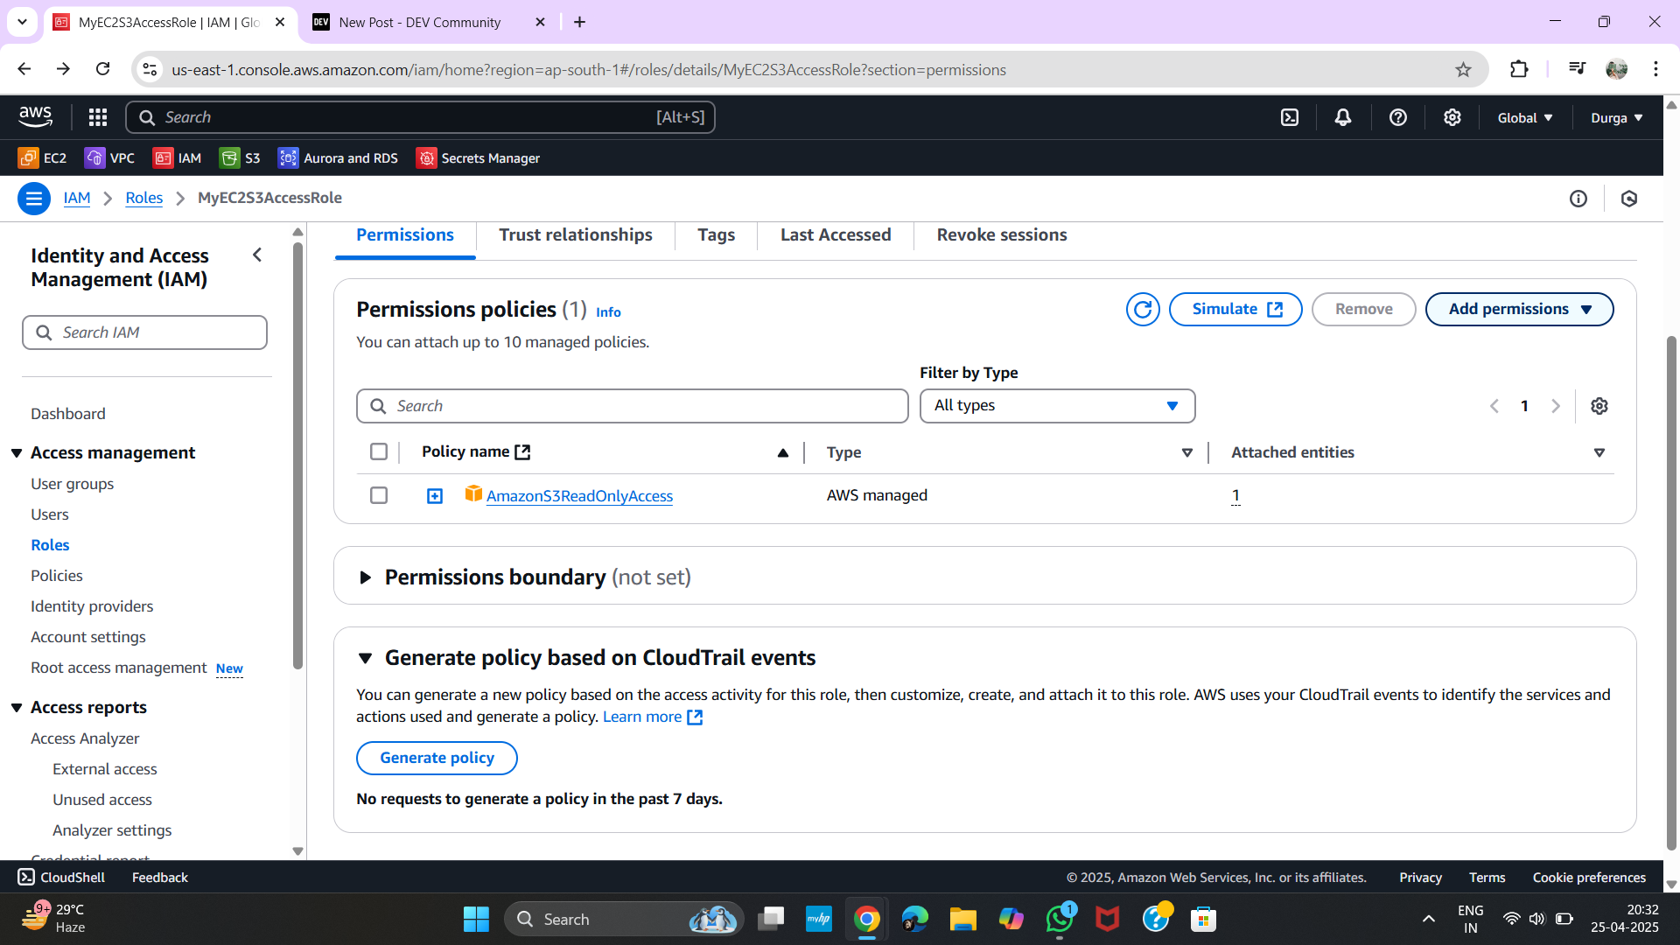Open the Durga account menu

pos(1617,117)
